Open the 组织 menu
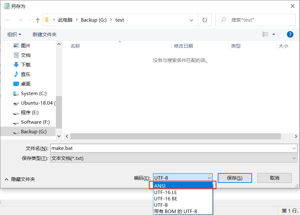300x215 pixels. [14, 34]
